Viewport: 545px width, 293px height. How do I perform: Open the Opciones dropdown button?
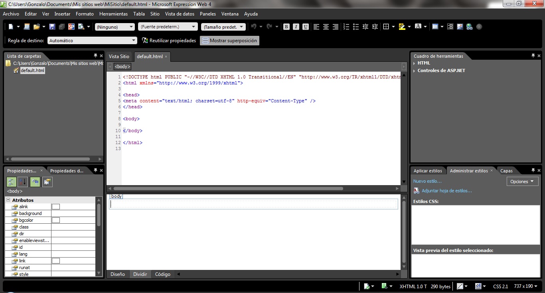[x=523, y=181]
